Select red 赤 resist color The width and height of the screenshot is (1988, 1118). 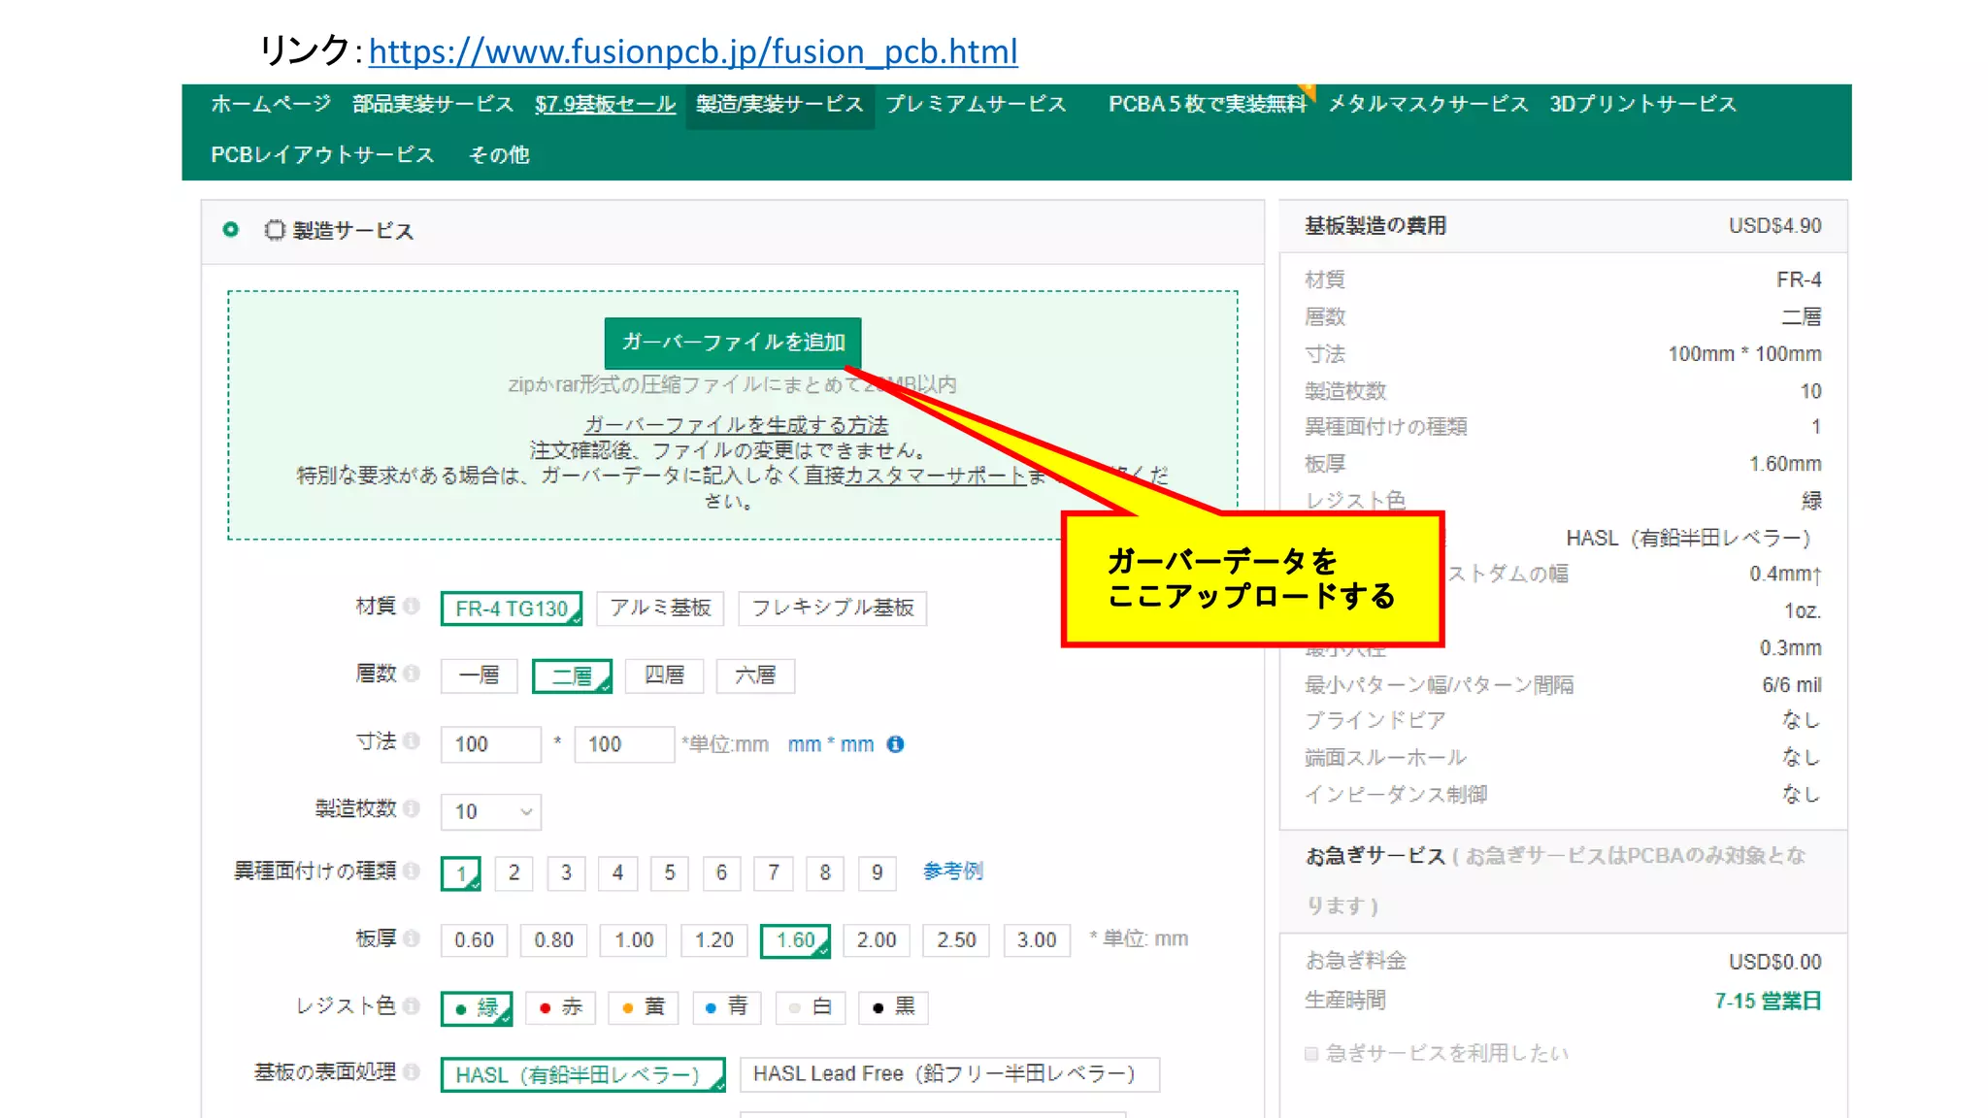tap(560, 1008)
